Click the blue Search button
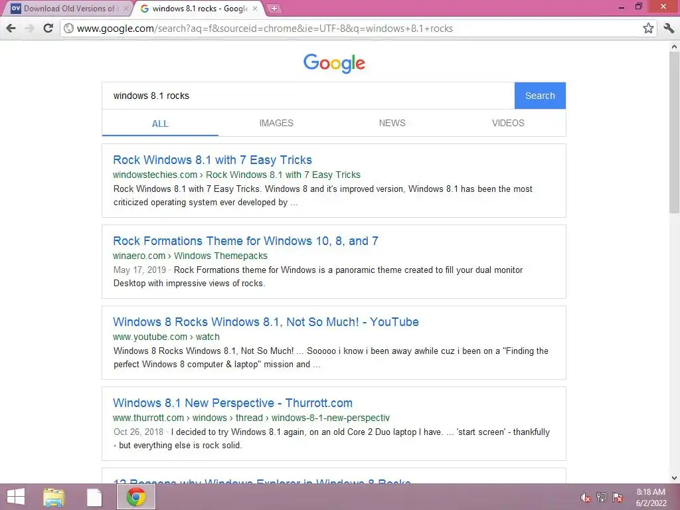Image resolution: width=680 pixels, height=510 pixels. point(540,96)
